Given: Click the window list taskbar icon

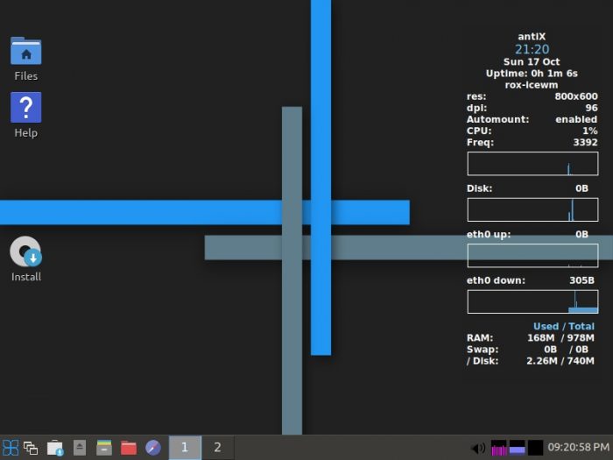Looking at the screenshot, I should click(x=32, y=448).
